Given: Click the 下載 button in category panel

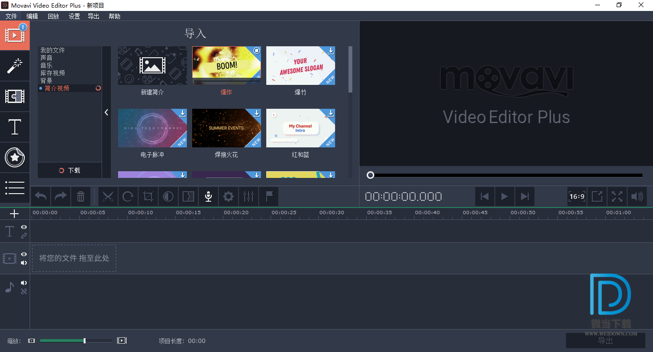Looking at the screenshot, I should (x=70, y=170).
